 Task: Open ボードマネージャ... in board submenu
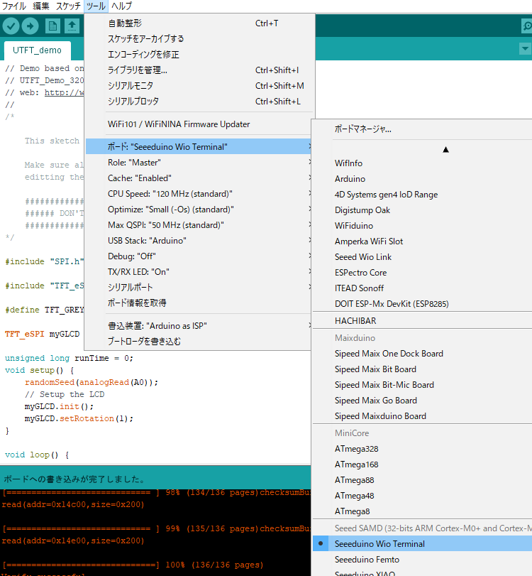(x=422, y=129)
